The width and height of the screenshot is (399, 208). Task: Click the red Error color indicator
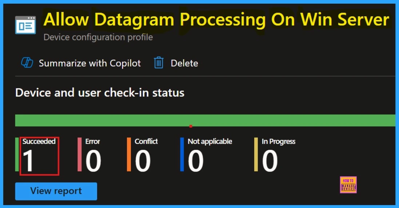click(80, 154)
